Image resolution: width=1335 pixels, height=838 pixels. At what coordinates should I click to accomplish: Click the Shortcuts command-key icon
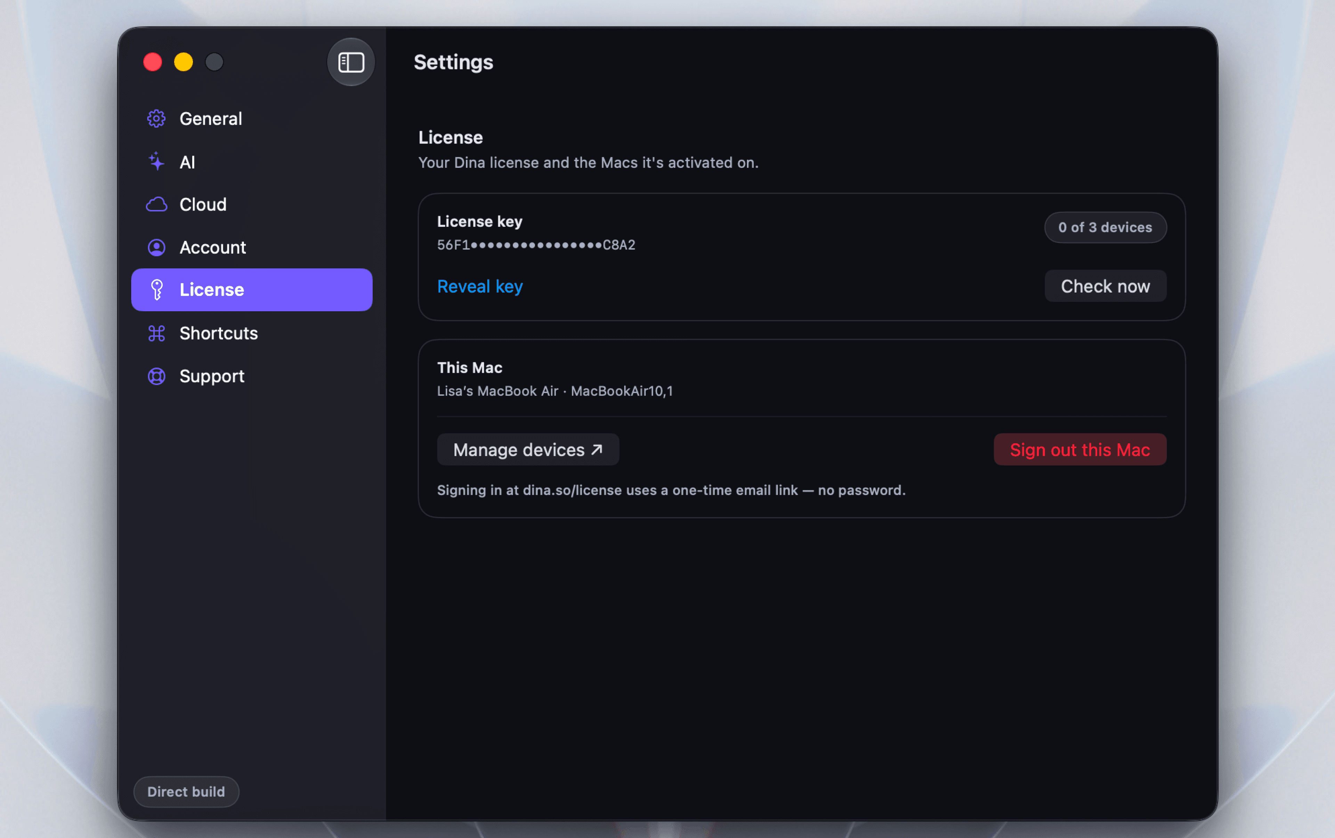pos(156,333)
